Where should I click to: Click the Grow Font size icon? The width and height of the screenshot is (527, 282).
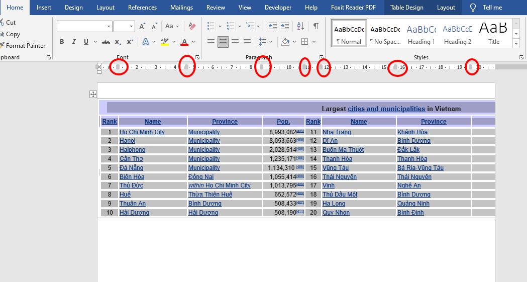pyautogui.click(x=143, y=26)
